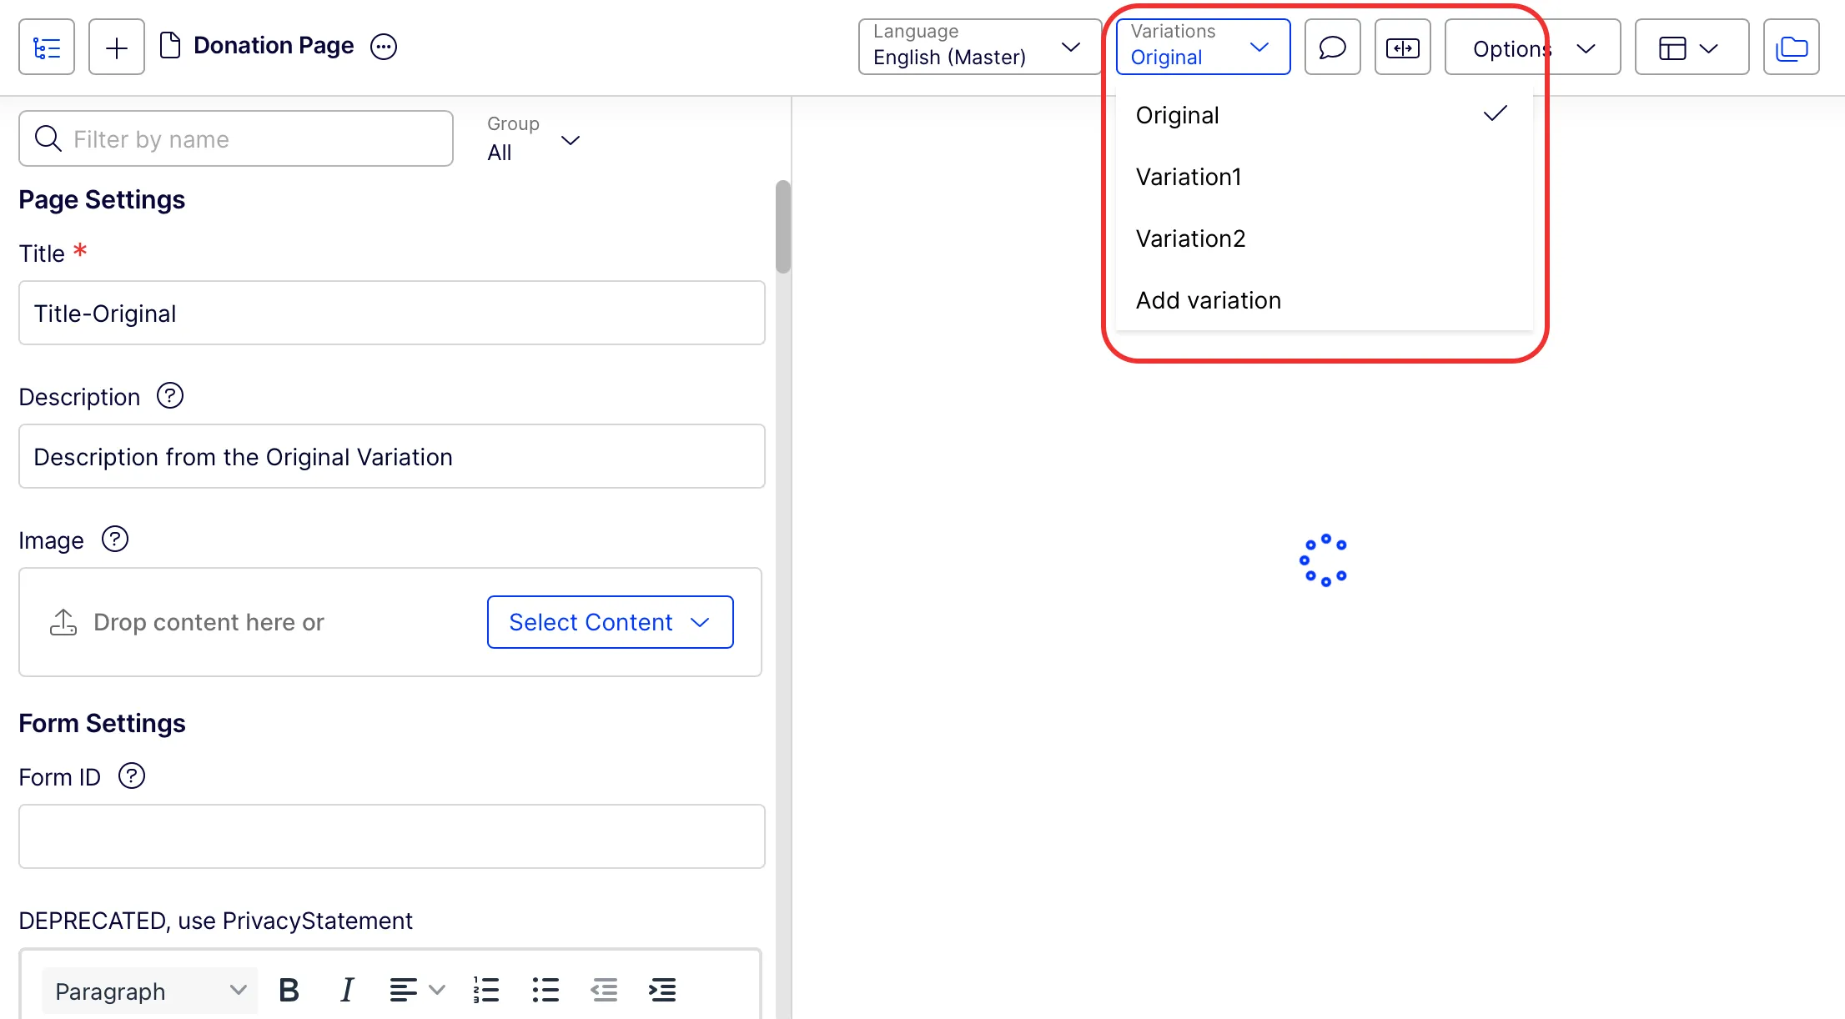Select Variation2 from the menu
1845x1019 pixels.
click(1324, 238)
